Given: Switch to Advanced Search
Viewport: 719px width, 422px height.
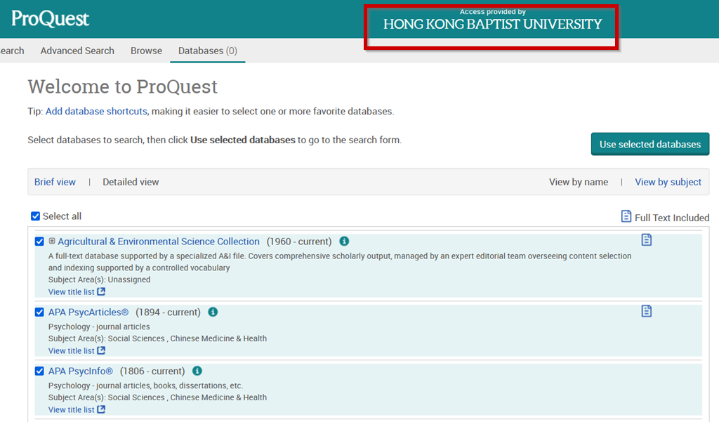Looking at the screenshot, I should tap(77, 50).
